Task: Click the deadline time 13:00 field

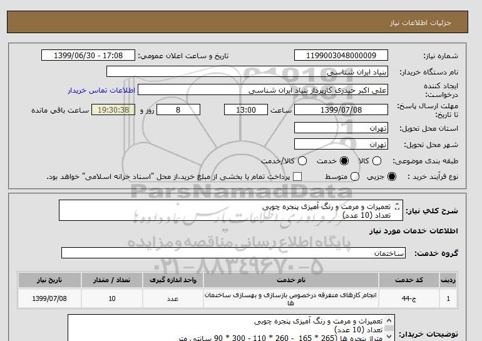Action: tap(246, 109)
